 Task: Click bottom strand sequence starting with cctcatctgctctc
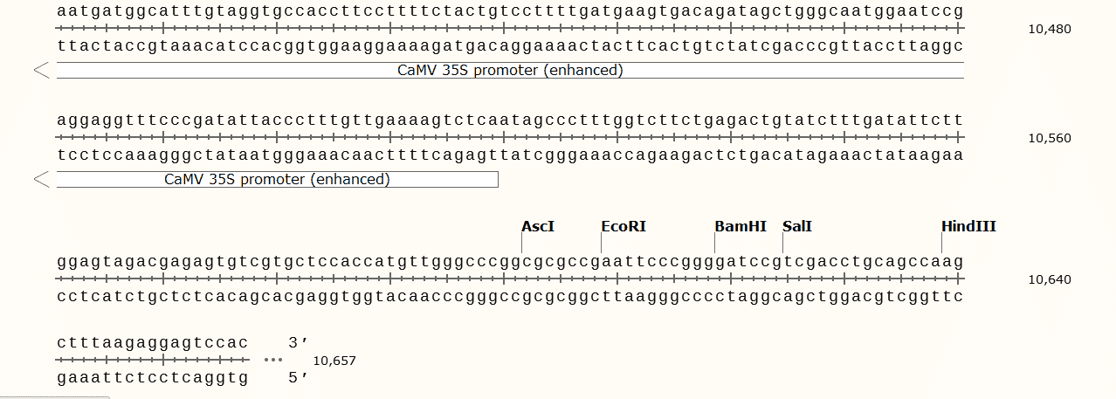click(510, 297)
